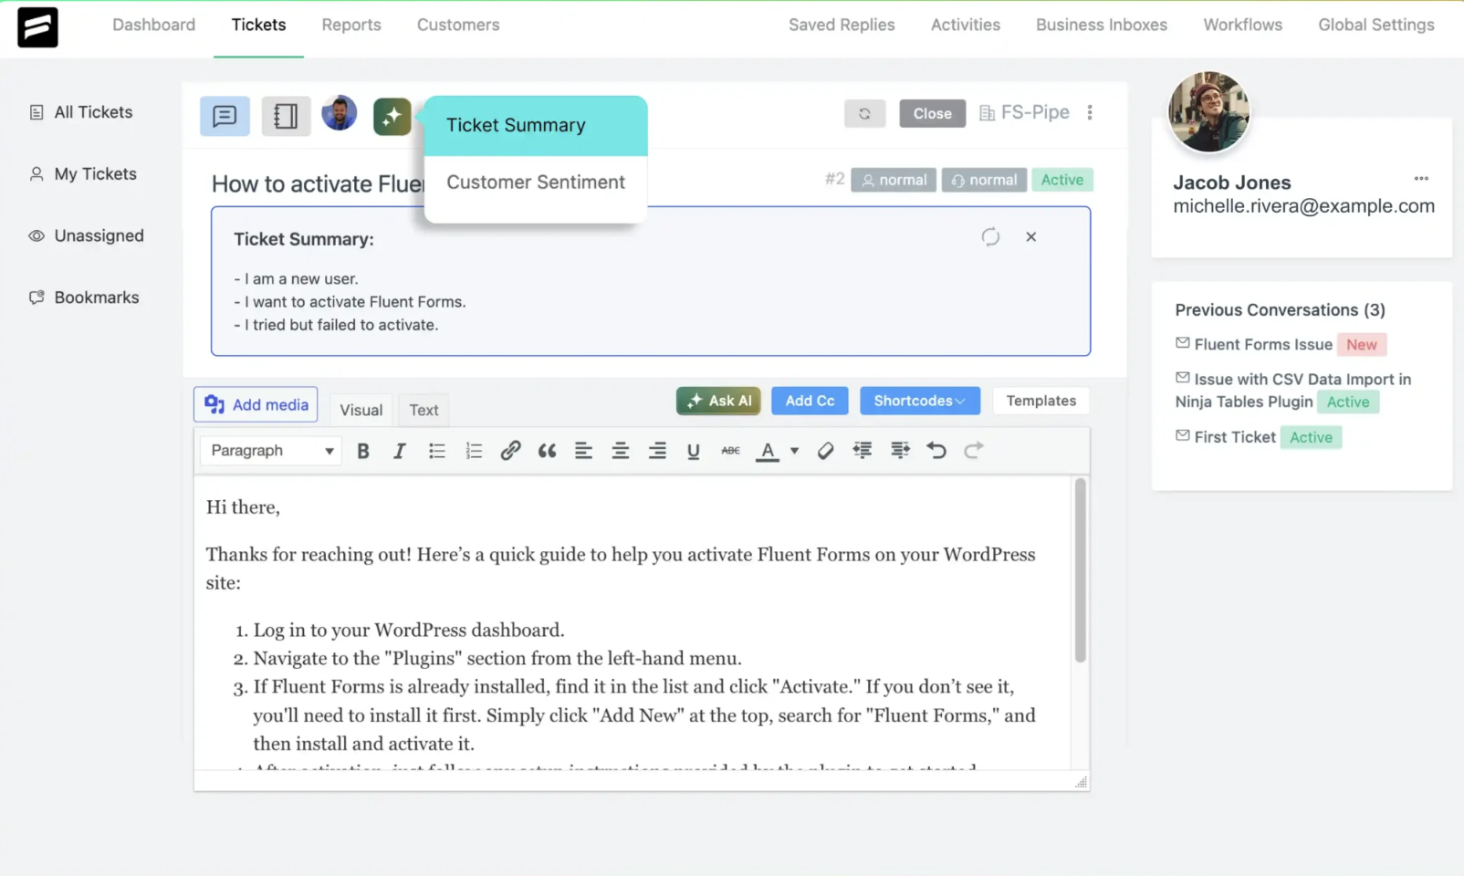This screenshot has width=1464, height=876.
Task: Regenerate the ticket summary
Action: 990,237
